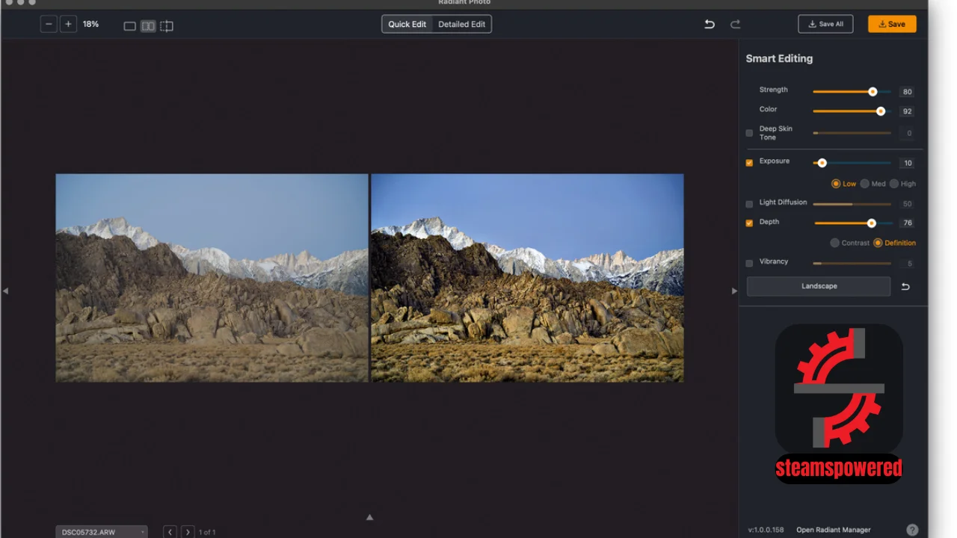Redo the last edit
957x538 pixels.
click(x=735, y=24)
